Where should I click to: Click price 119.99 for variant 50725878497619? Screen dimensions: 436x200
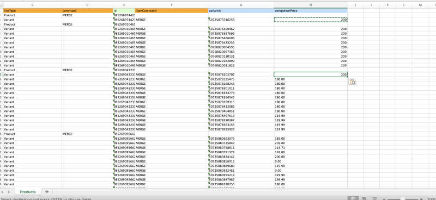[x=311, y=116]
